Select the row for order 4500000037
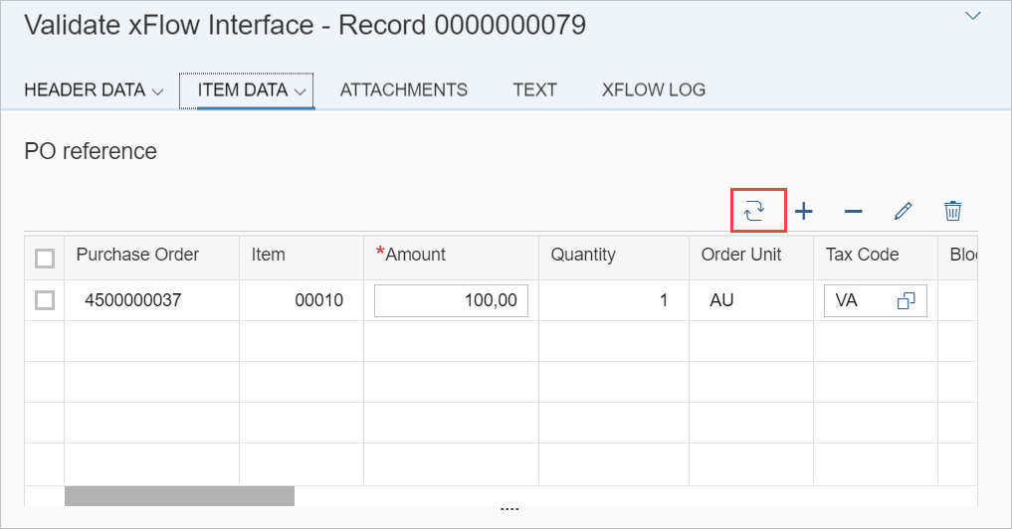The image size is (1012, 529). click(45, 300)
